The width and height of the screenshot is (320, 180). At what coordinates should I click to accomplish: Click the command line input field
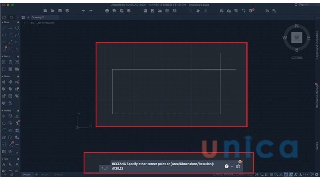(x=164, y=168)
